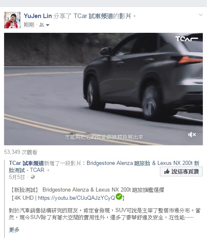
Task: Open the youtu.be/CUuQAJzYCyQ link
Action: pos(76,198)
